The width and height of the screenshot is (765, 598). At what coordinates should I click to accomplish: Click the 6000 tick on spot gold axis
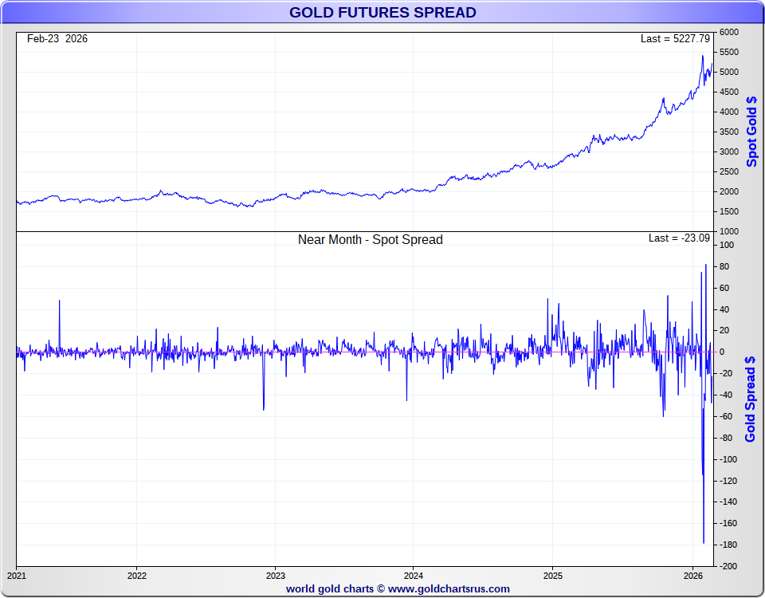coord(728,32)
